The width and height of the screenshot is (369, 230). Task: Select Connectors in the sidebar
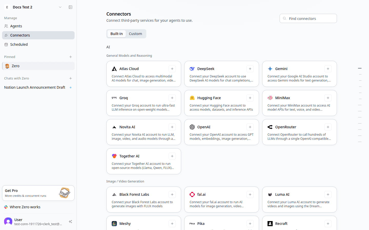(x=38, y=35)
